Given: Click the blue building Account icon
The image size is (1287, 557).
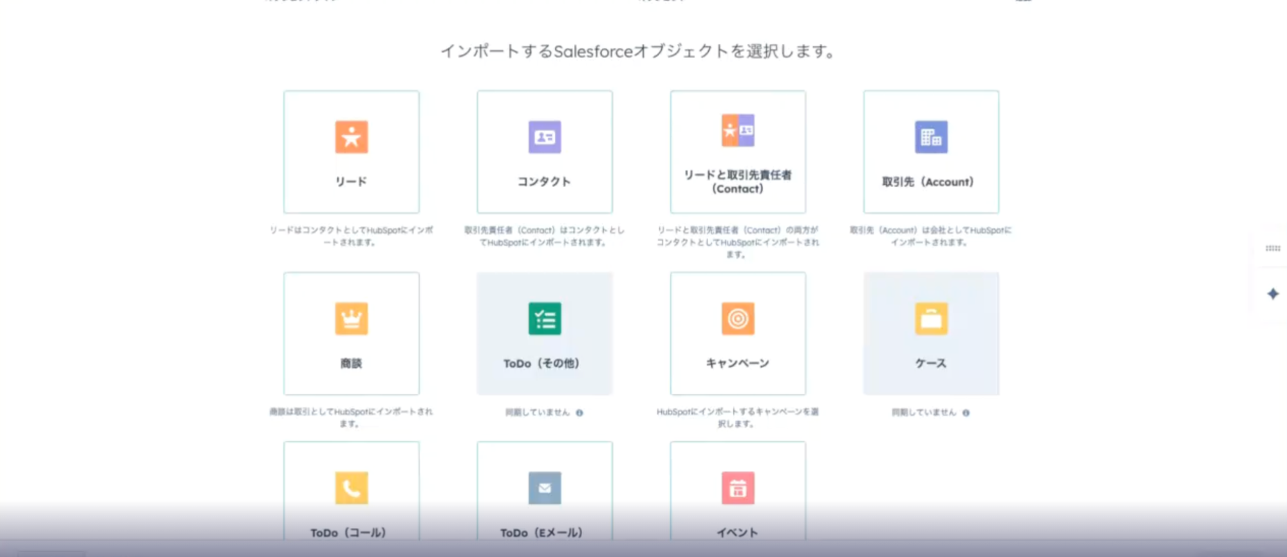Looking at the screenshot, I should coord(931,137).
